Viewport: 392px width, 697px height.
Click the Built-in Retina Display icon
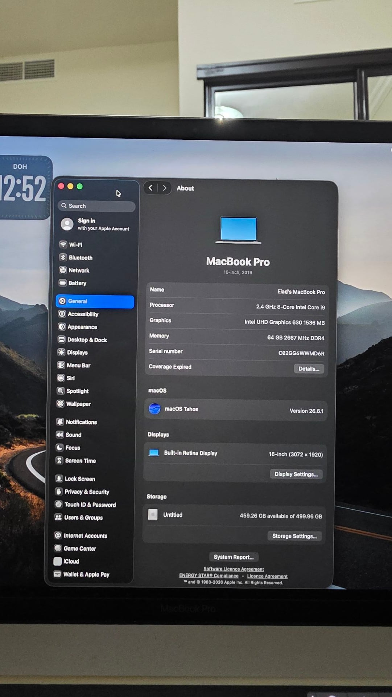pos(154,453)
